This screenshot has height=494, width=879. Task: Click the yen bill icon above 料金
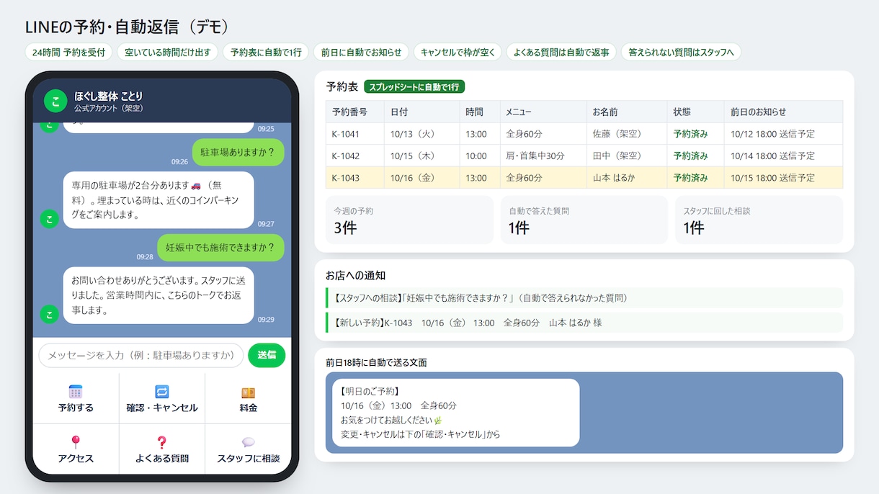click(x=249, y=392)
